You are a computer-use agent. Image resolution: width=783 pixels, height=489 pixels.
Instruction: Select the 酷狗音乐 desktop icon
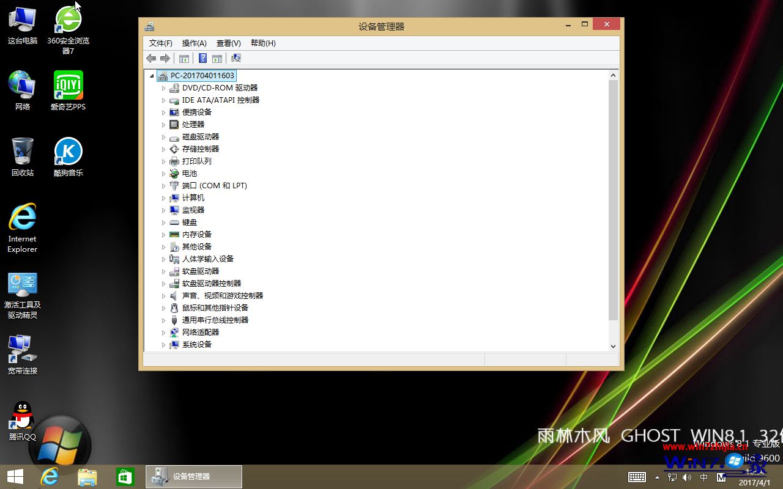68,152
